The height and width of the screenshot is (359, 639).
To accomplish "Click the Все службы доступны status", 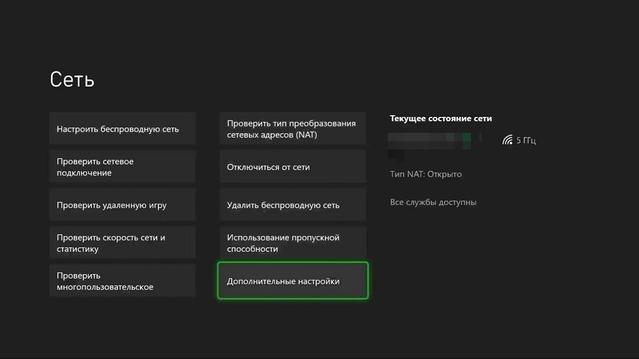I will [x=433, y=202].
